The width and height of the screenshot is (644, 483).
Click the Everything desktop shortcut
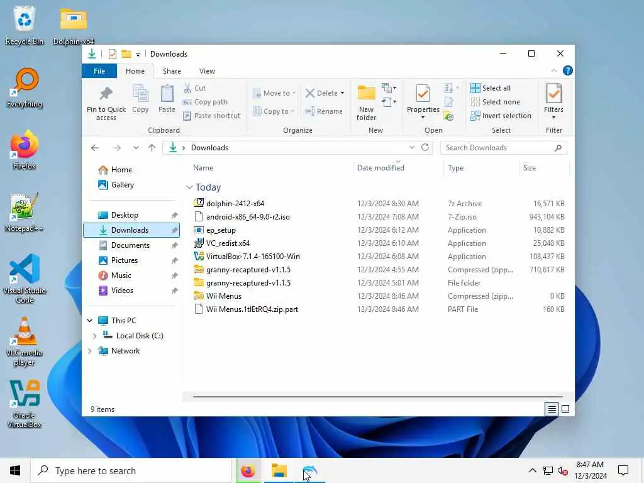point(25,88)
